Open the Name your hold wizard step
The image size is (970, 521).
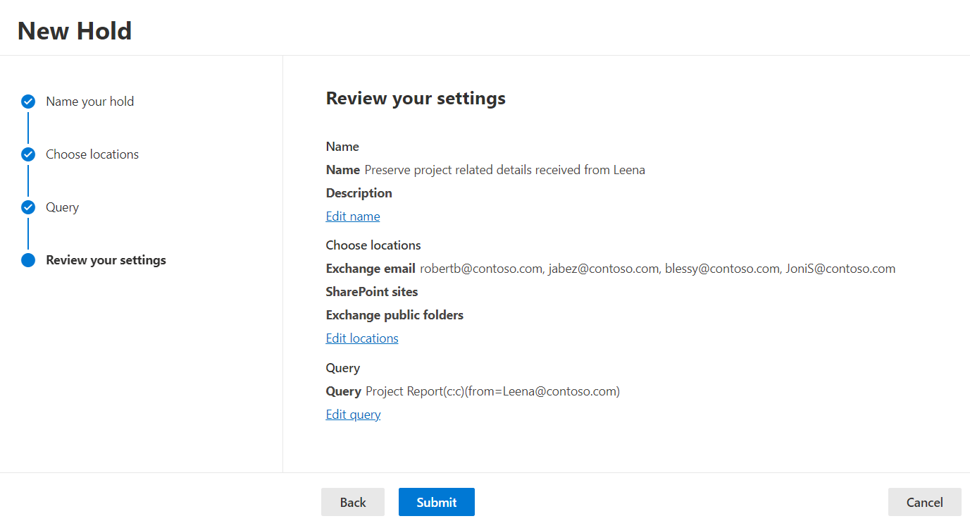[89, 101]
